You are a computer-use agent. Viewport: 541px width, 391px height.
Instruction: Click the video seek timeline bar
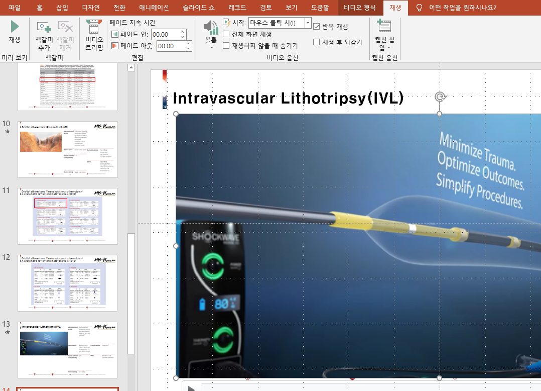[371, 387]
